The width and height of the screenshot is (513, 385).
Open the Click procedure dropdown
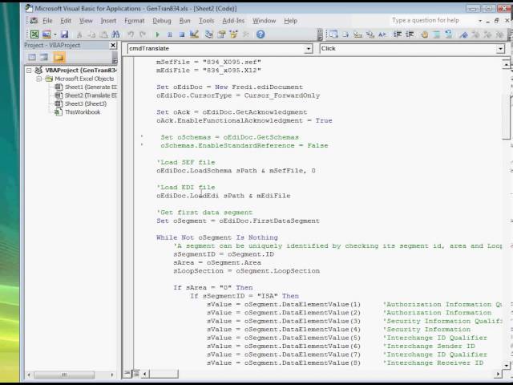pyautogui.click(x=500, y=49)
